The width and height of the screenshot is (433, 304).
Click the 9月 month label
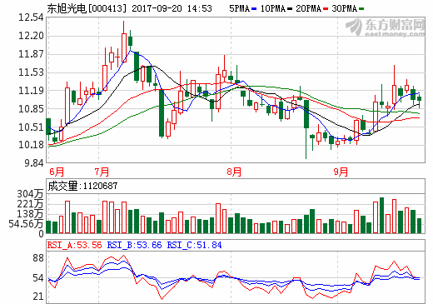tap(341, 172)
